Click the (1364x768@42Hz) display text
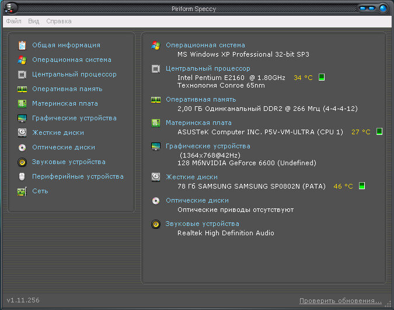The width and height of the screenshot is (394, 310). coord(210,155)
